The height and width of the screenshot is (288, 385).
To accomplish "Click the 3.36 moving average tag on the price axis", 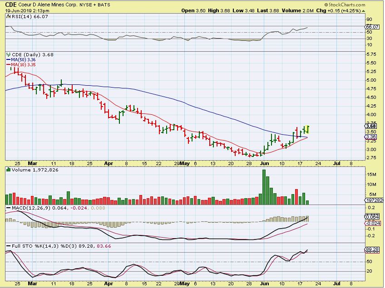I will click(371, 137).
